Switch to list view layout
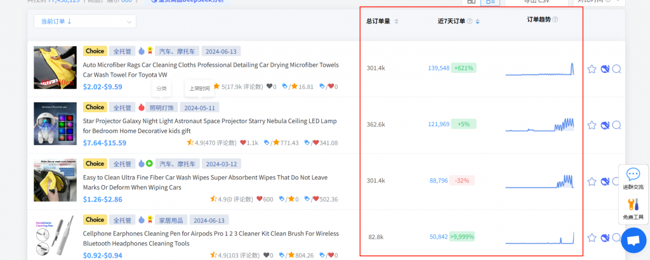 (x=490, y=3)
